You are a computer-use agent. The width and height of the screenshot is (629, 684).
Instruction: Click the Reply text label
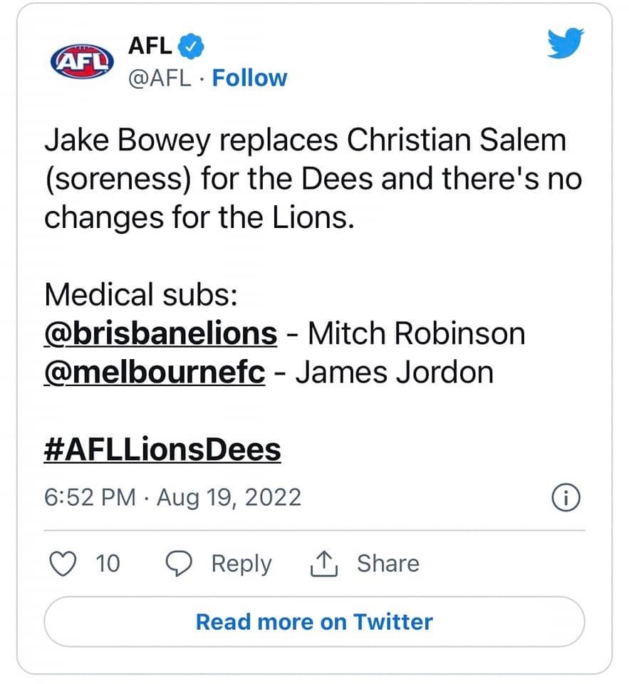[x=241, y=564]
